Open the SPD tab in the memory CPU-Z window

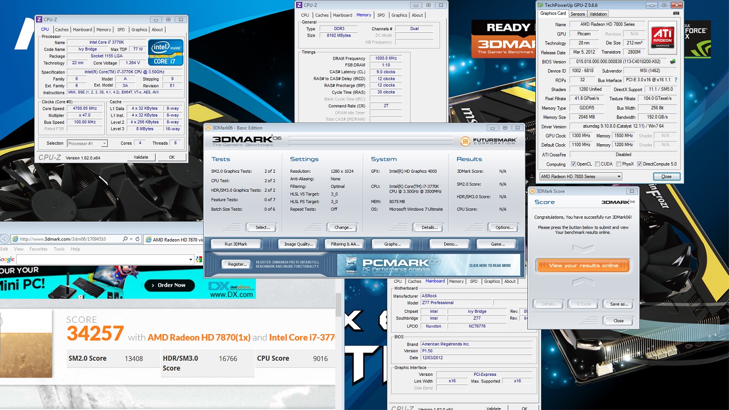pyautogui.click(x=381, y=15)
